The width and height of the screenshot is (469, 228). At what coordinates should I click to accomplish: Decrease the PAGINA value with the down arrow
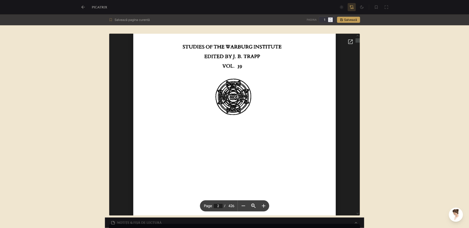[x=330, y=21]
